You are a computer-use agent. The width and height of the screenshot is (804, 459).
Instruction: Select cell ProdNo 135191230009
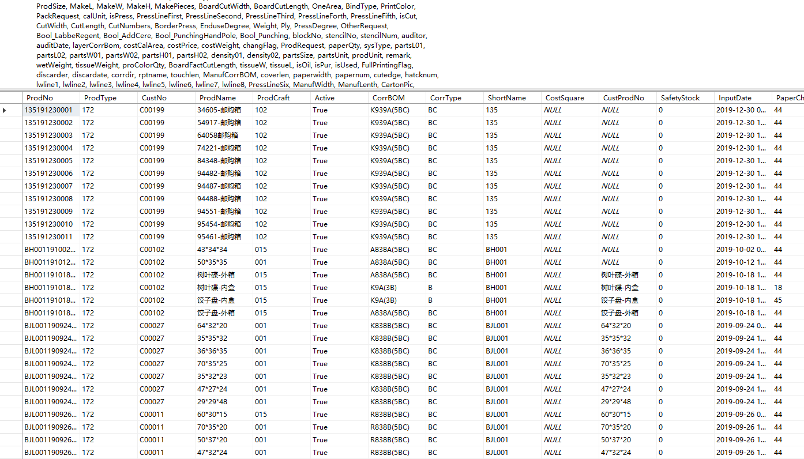pyautogui.click(x=51, y=212)
